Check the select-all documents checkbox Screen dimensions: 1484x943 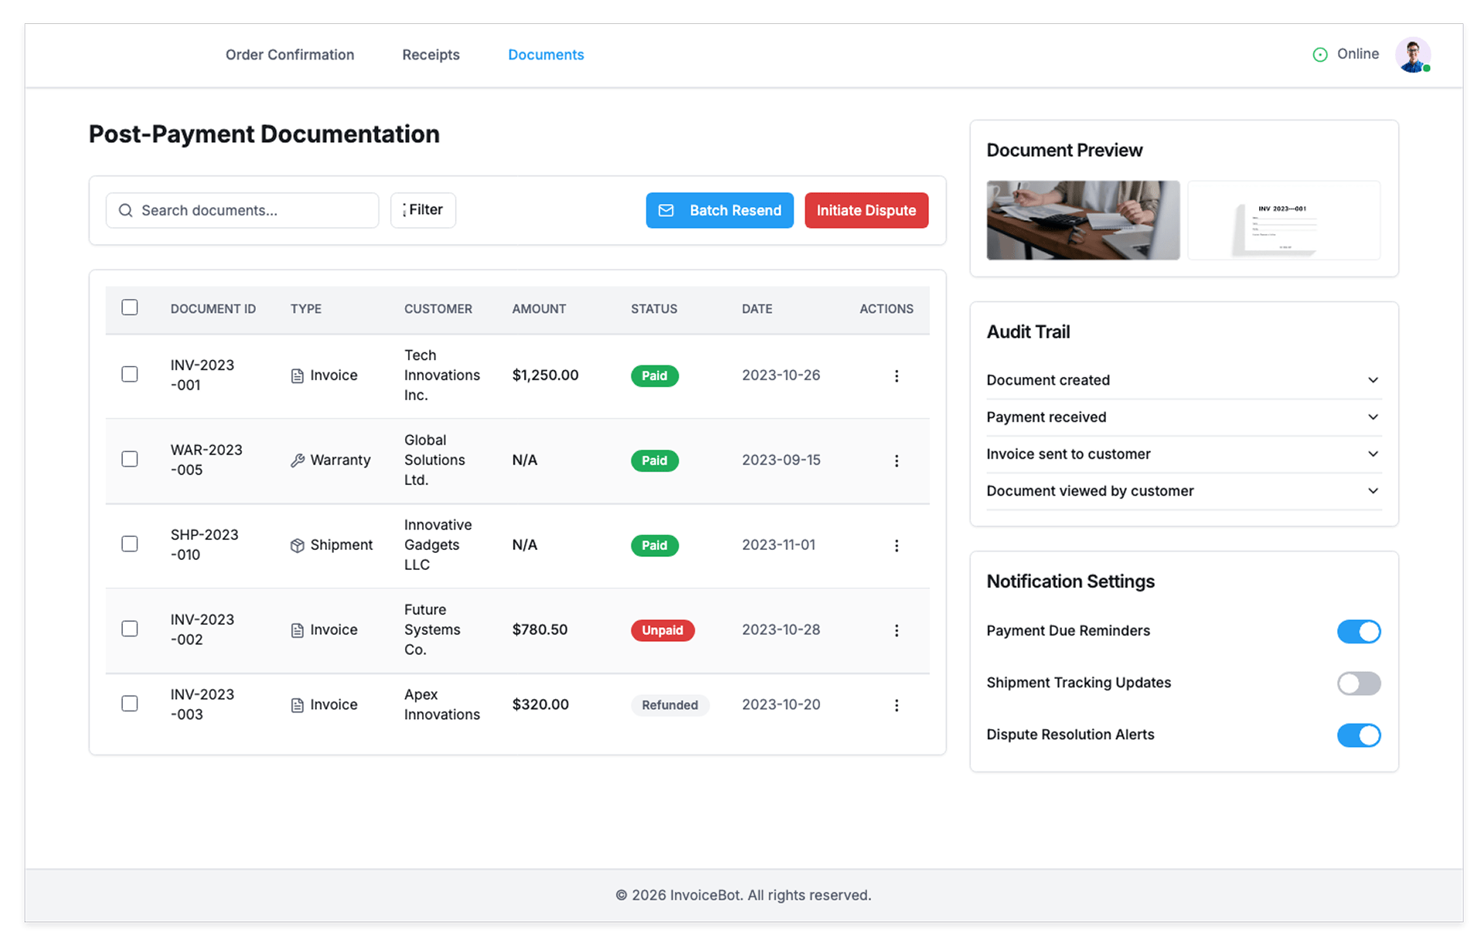point(130,307)
